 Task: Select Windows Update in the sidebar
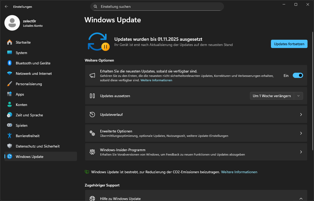click(41, 157)
